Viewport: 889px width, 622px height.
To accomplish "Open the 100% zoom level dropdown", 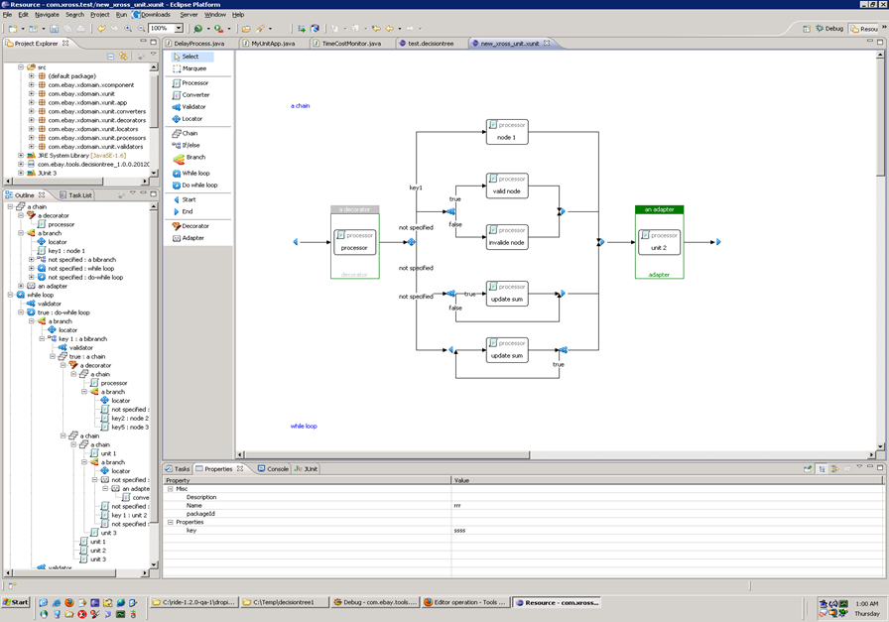I will [x=180, y=29].
